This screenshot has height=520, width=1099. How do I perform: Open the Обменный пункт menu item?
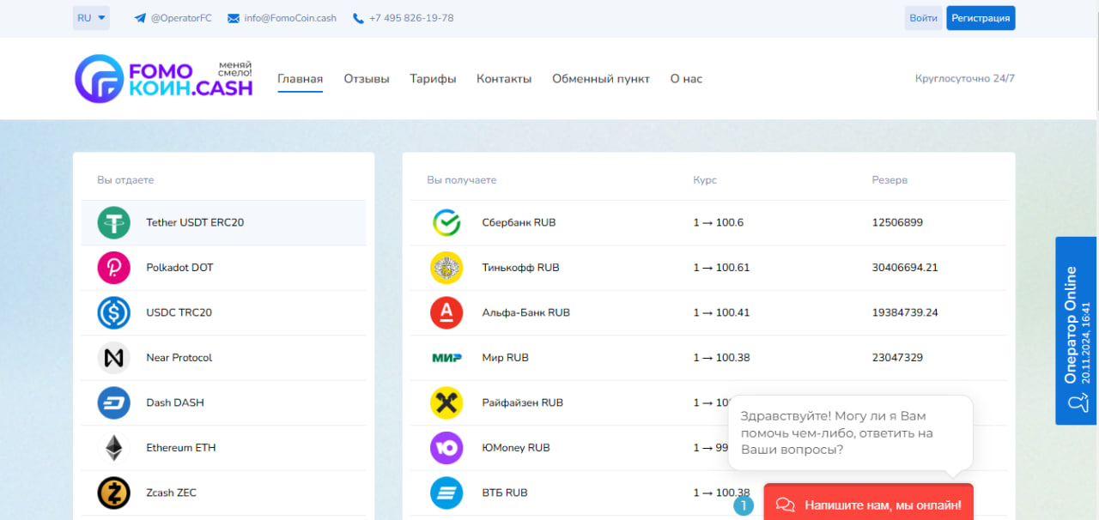600,79
